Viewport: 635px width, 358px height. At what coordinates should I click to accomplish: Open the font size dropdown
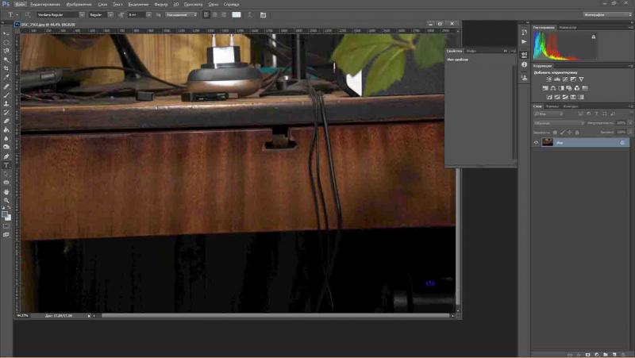click(148, 14)
